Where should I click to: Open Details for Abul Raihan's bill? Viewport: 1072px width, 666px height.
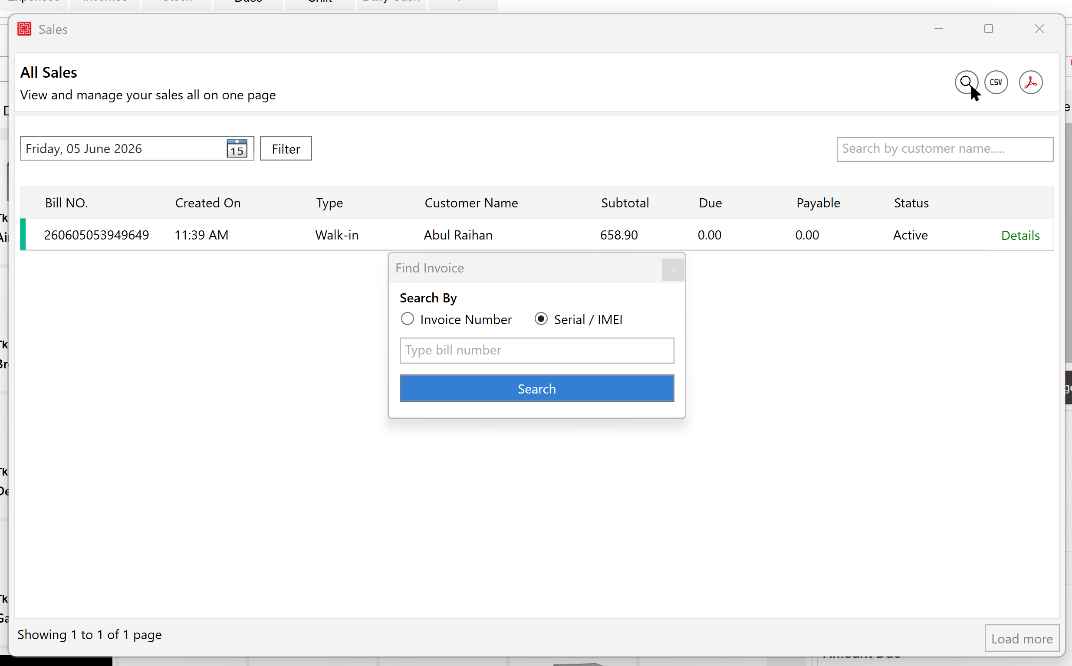[1020, 235]
